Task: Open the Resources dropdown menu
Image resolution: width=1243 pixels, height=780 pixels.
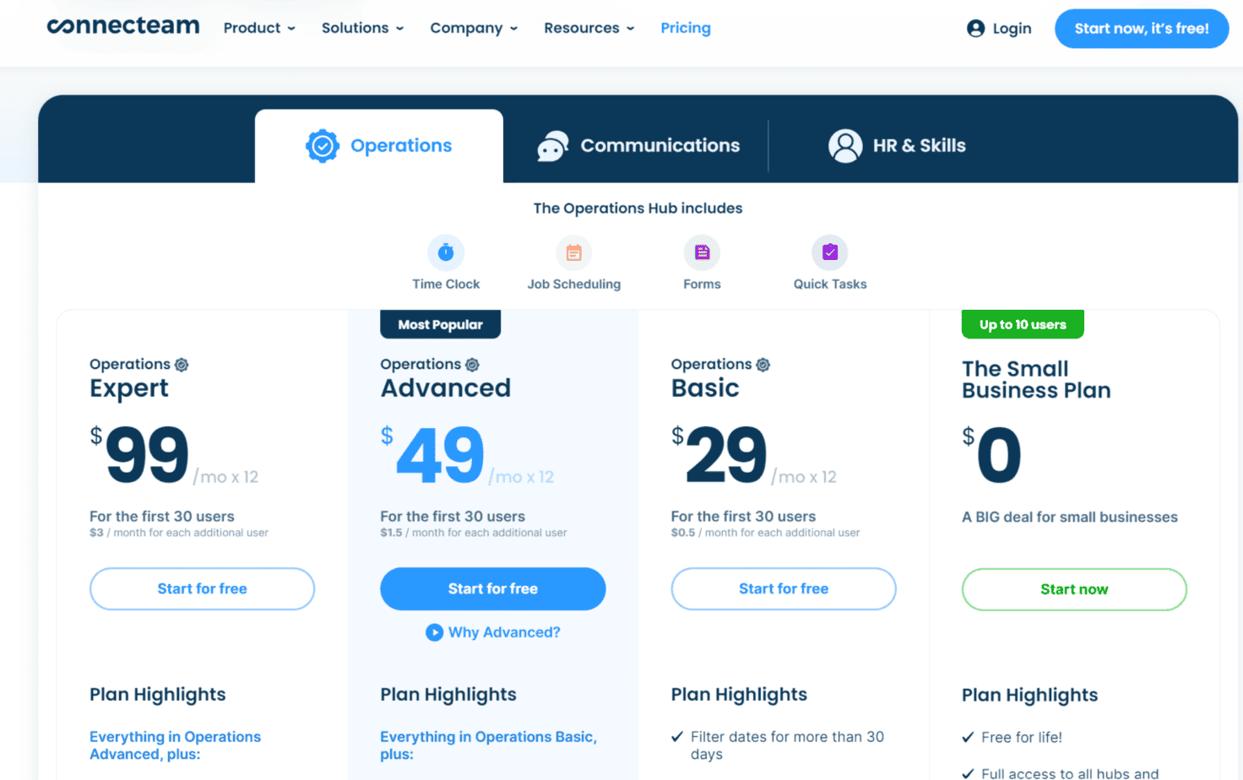Action: click(589, 28)
